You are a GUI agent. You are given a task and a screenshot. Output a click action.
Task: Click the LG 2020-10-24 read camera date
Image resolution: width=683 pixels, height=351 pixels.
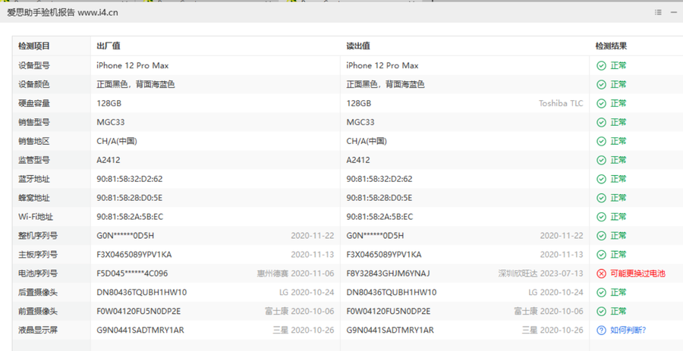556,293
